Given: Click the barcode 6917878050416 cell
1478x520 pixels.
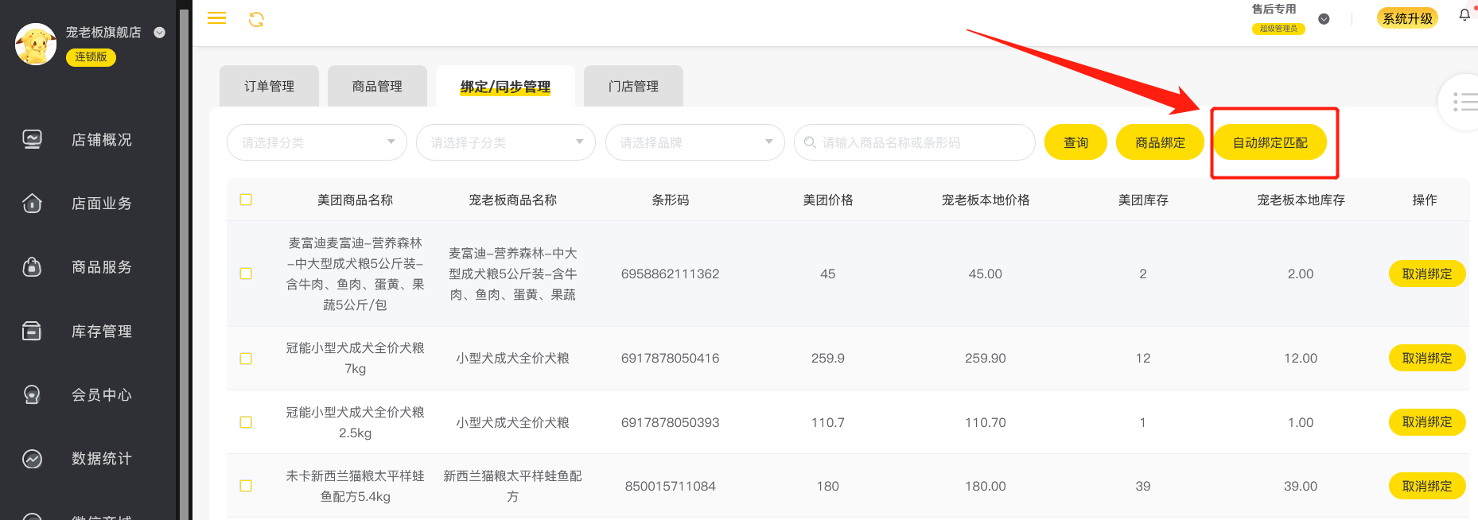Looking at the screenshot, I should coord(670,359).
